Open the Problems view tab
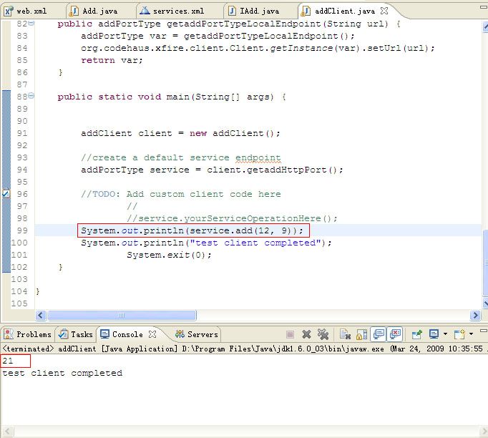Image resolution: width=488 pixels, height=438 pixels. pyautogui.click(x=27, y=334)
